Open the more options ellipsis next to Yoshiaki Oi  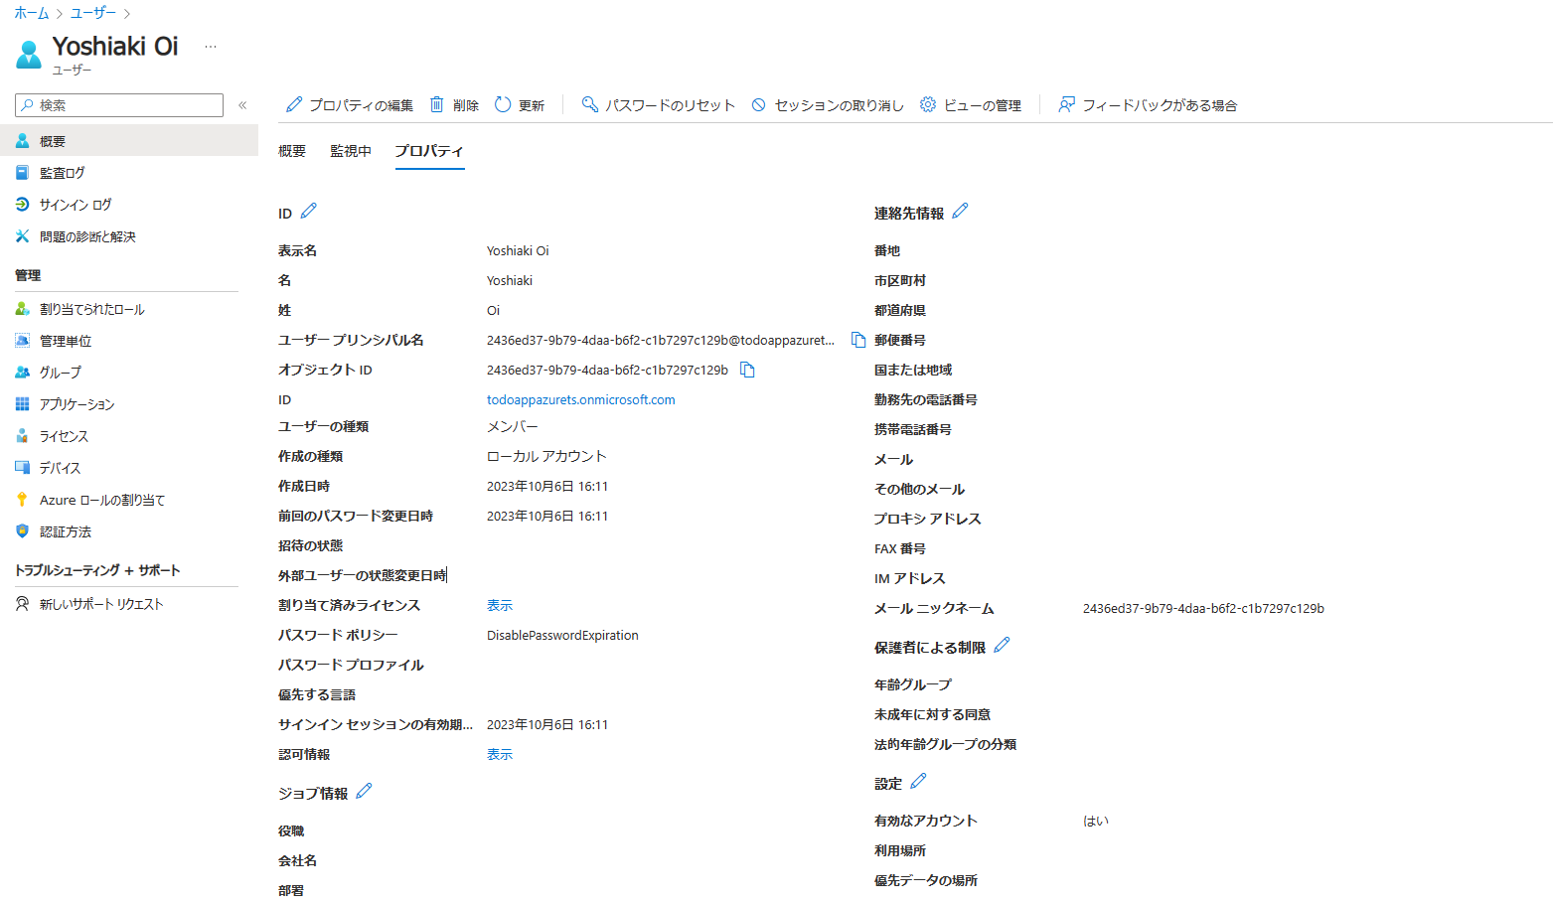tap(210, 47)
